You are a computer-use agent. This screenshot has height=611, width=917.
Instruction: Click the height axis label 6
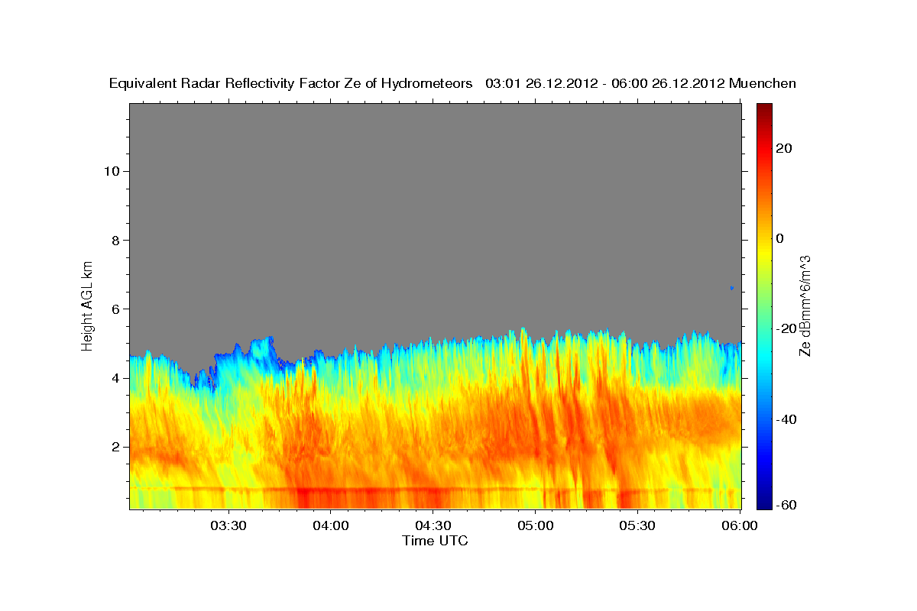(x=115, y=309)
